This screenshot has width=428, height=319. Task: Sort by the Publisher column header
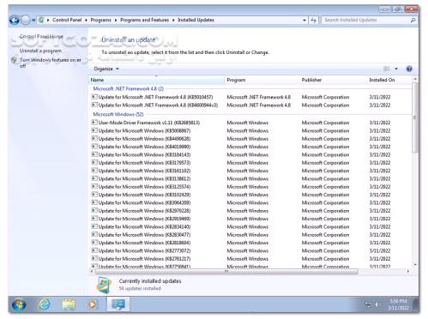(x=333, y=80)
